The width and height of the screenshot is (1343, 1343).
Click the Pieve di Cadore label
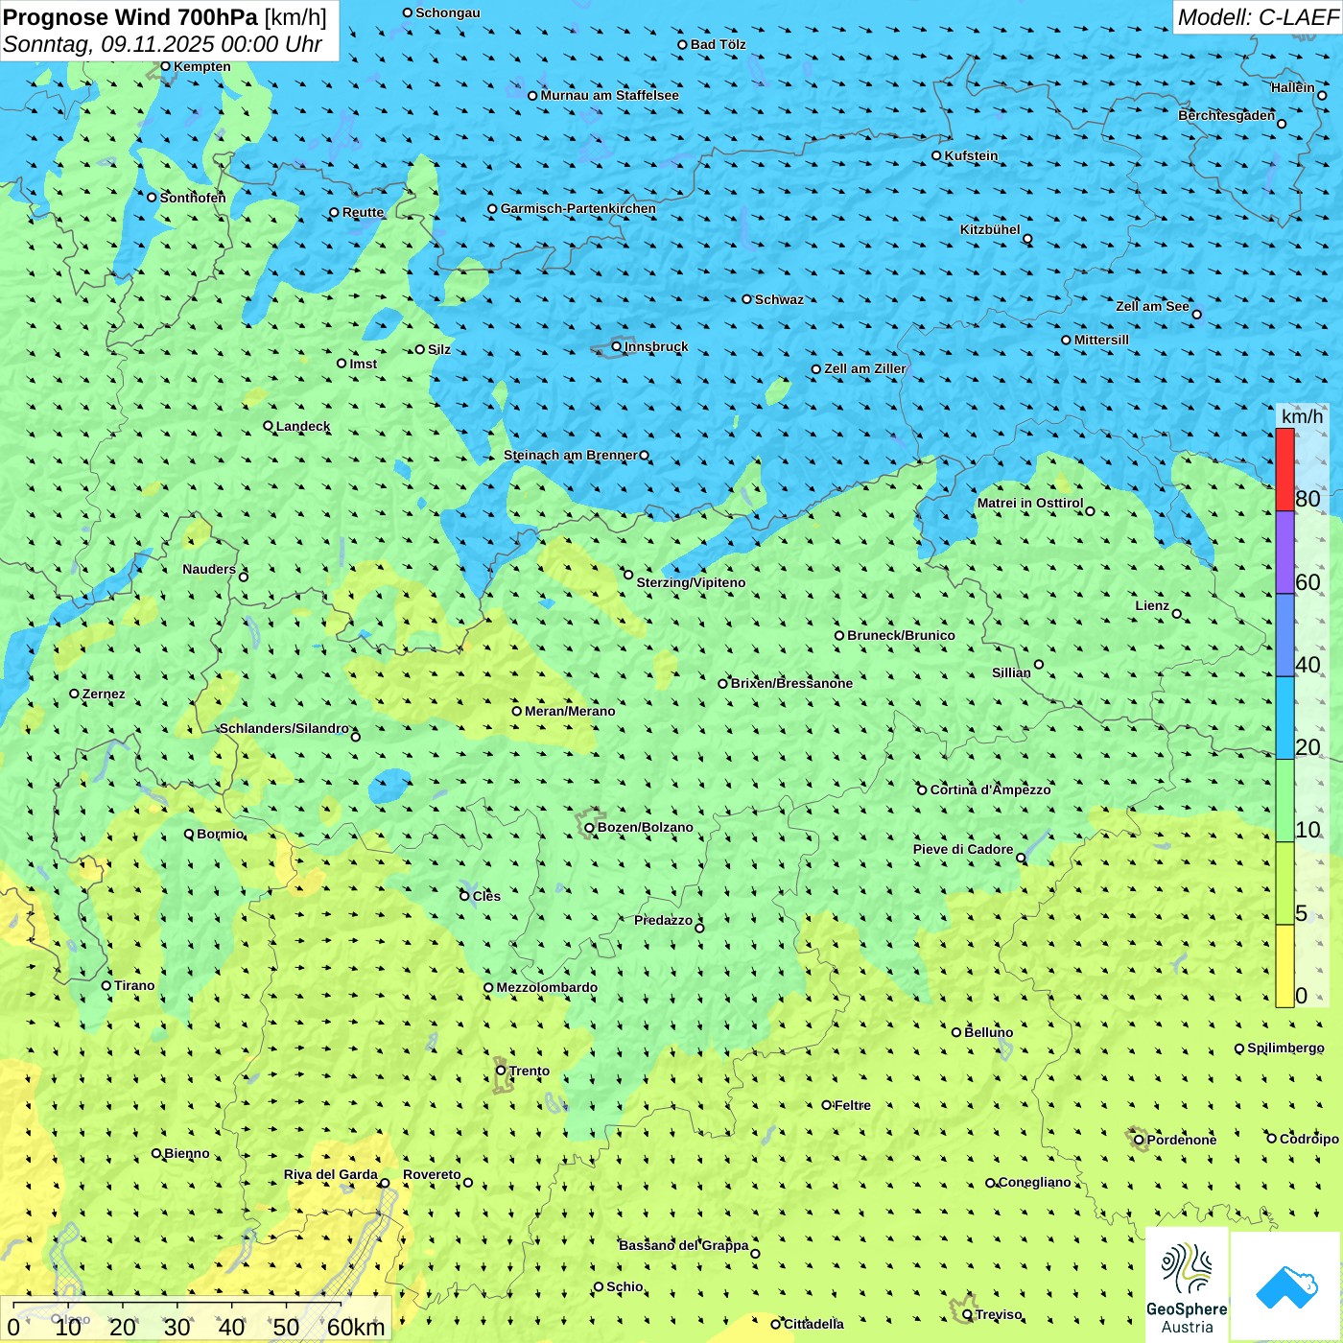pyautogui.click(x=963, y=849)
